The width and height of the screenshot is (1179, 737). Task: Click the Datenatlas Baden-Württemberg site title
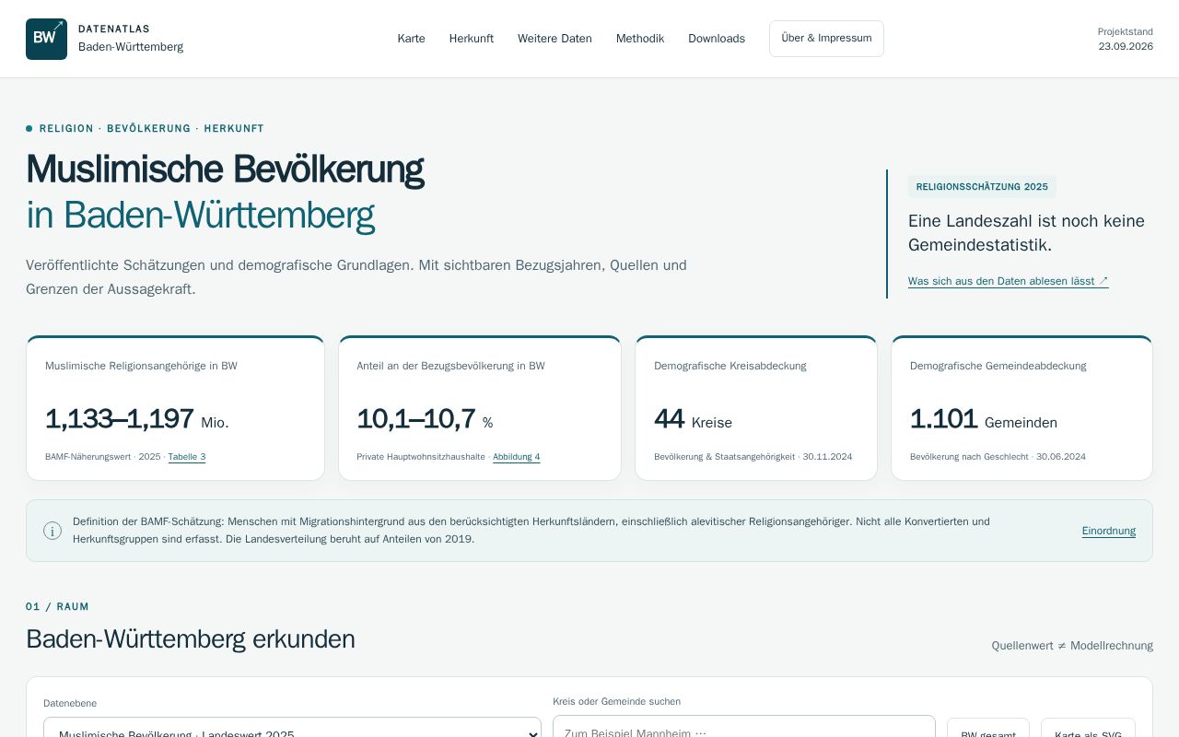click(131, 38)
